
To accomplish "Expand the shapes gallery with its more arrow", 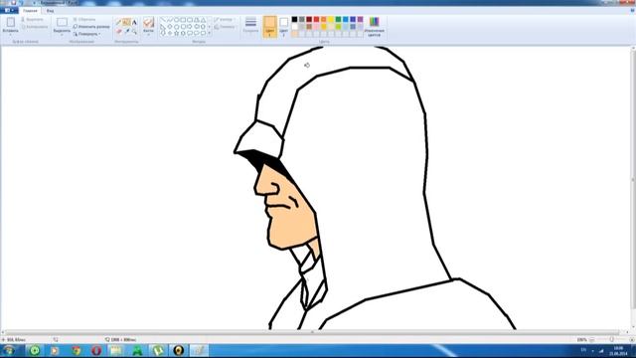I will 210,33.
